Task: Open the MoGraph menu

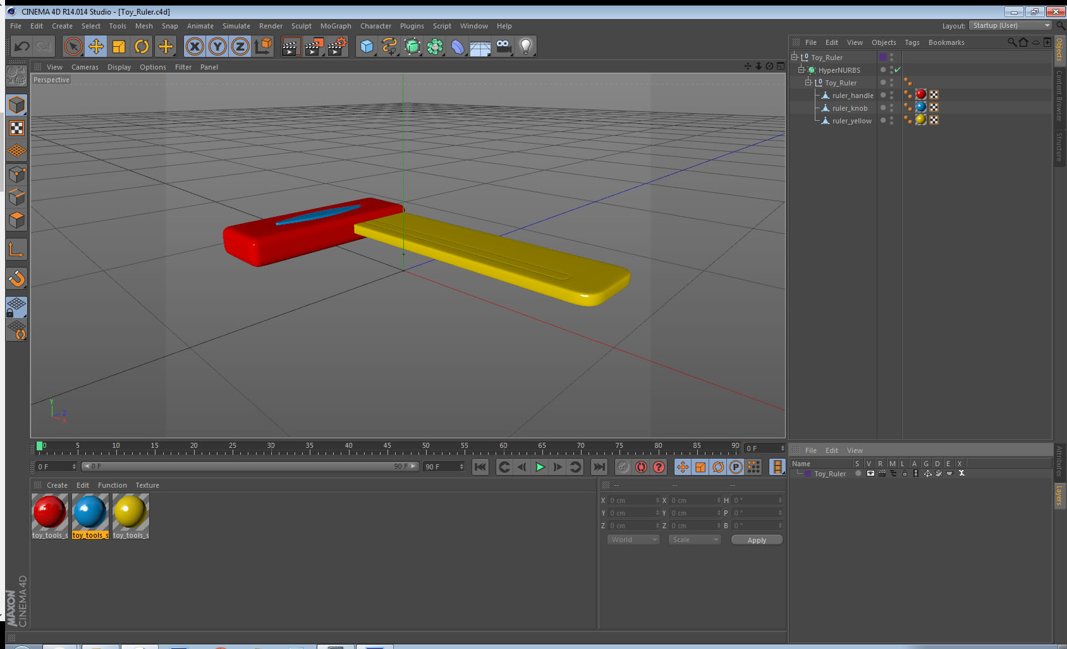Action: point(336,26)
